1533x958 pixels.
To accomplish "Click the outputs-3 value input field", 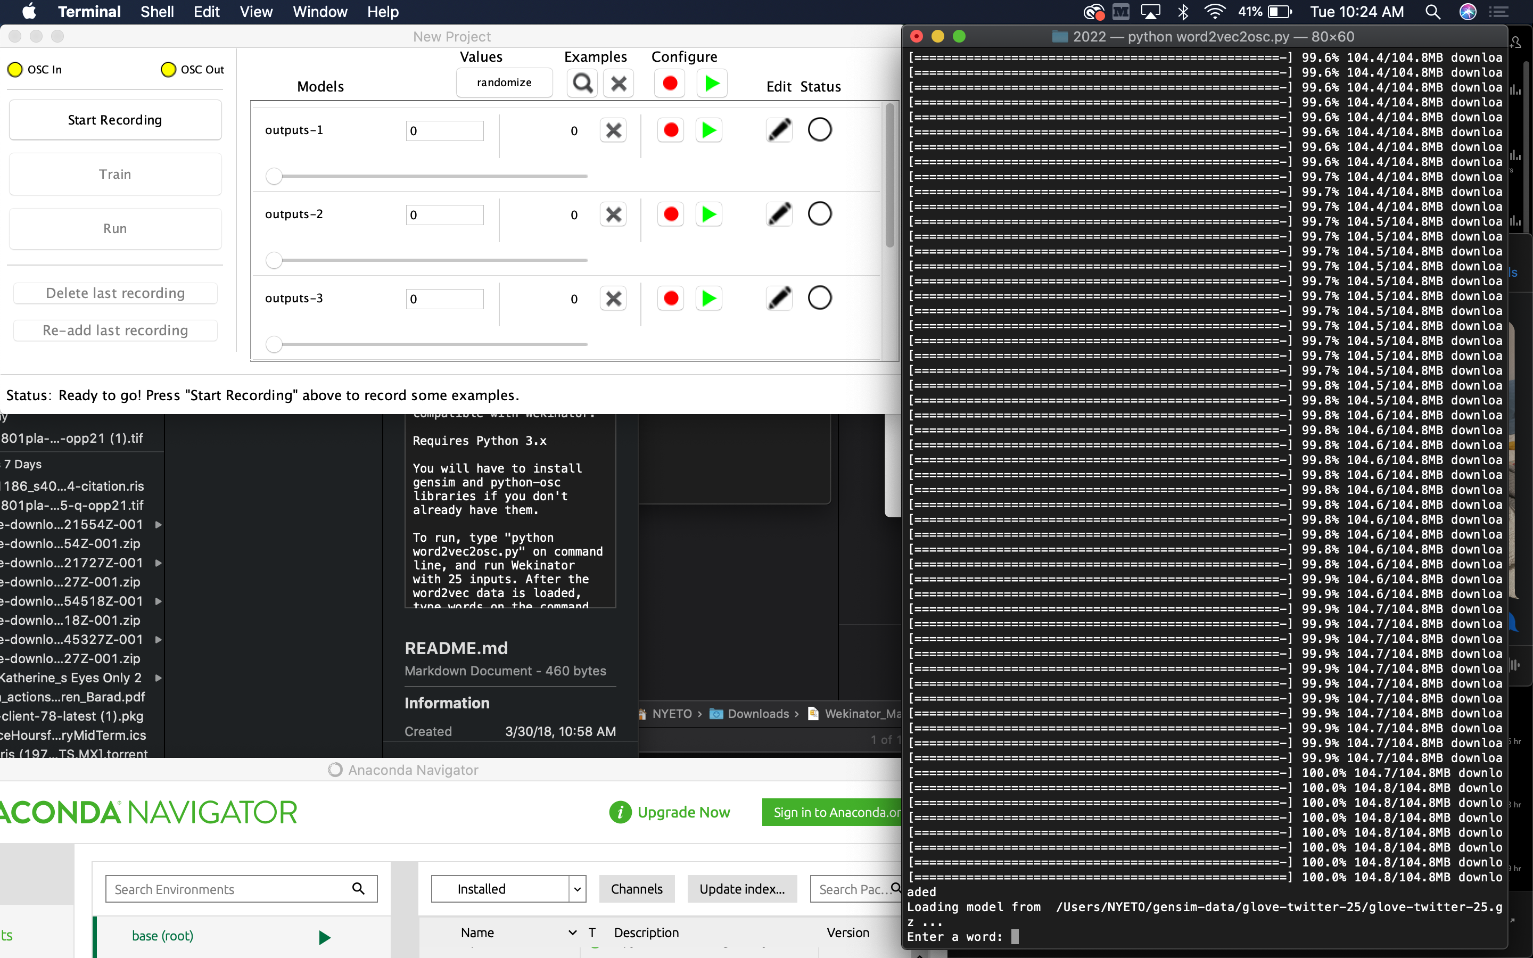I will (444, 299).
